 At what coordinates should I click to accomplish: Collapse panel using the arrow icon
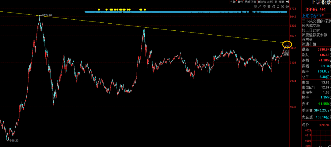[x=287, y=2]
